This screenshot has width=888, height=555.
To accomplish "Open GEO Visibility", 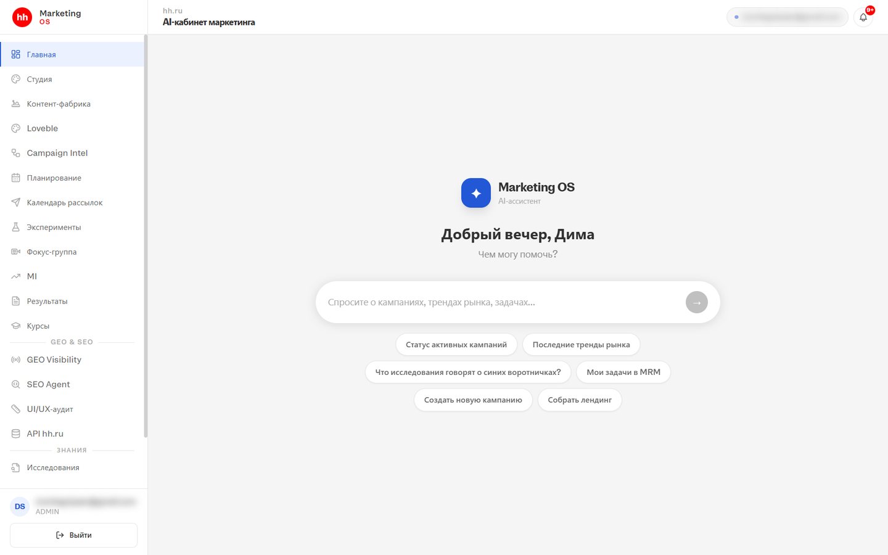I will (72, 360).
